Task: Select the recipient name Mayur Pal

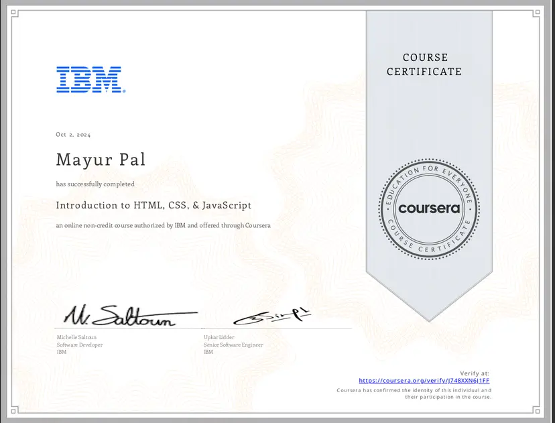Action: 101,160
